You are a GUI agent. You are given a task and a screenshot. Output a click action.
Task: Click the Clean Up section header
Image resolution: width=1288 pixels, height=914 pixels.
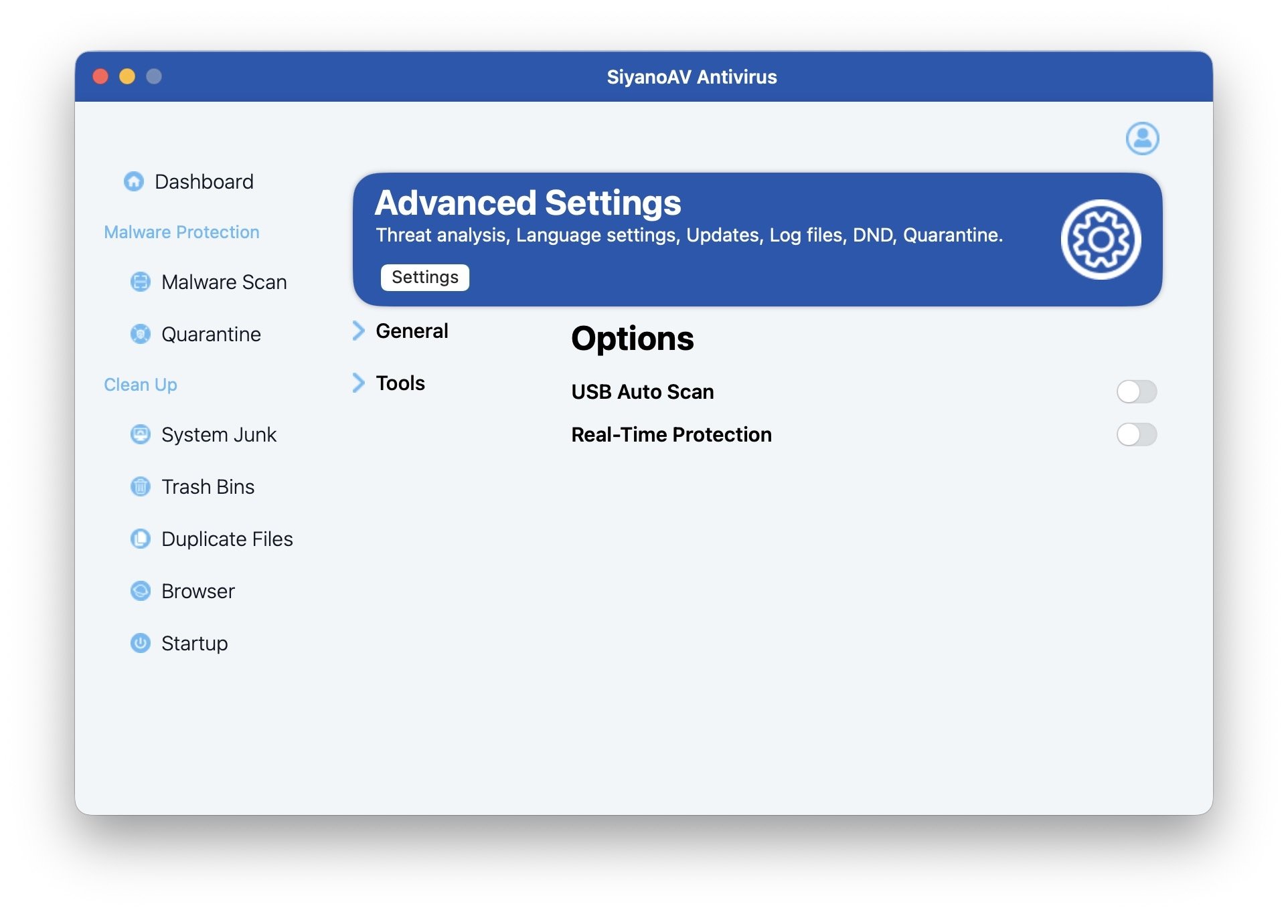(141, 385)
